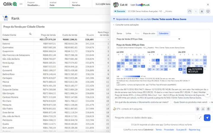Screen dimensions: 213x133
Task: Click the Cidade Cliente column header
Action: tap(9, 35)
